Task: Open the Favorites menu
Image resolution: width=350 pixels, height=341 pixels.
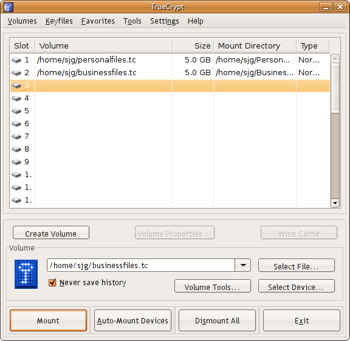Action: [98, 21]
